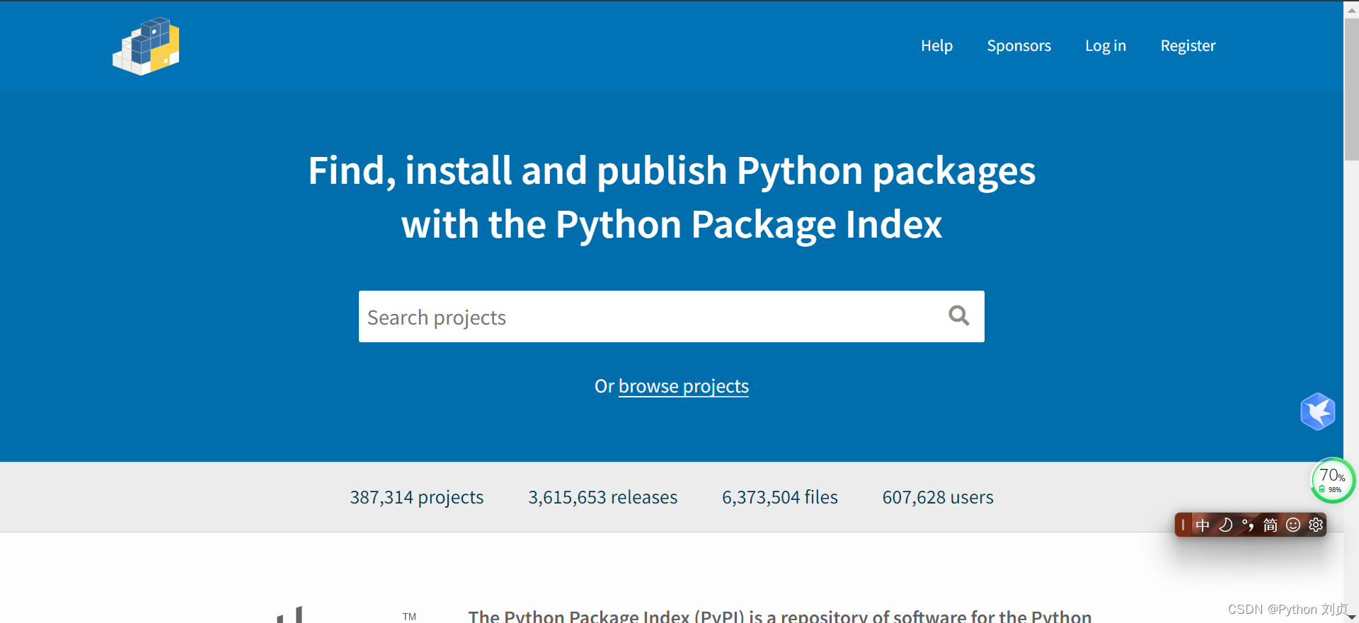Switch the 简 simplified Chinese toggle

(1271, 525)
